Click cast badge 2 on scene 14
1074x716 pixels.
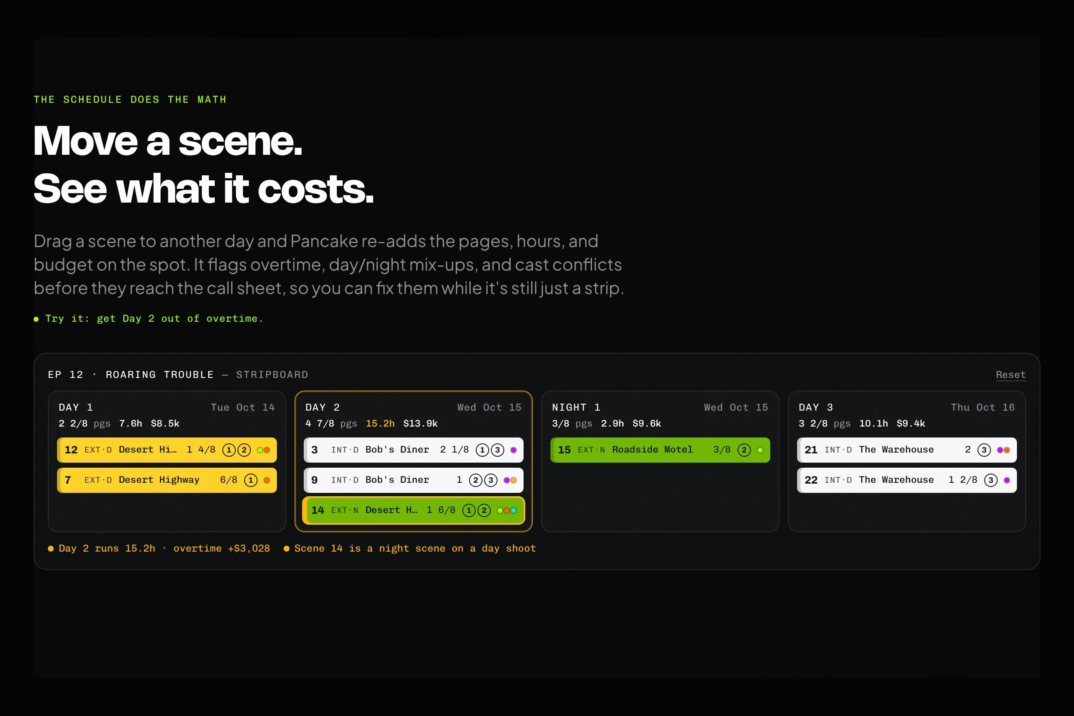coord(484,510)
